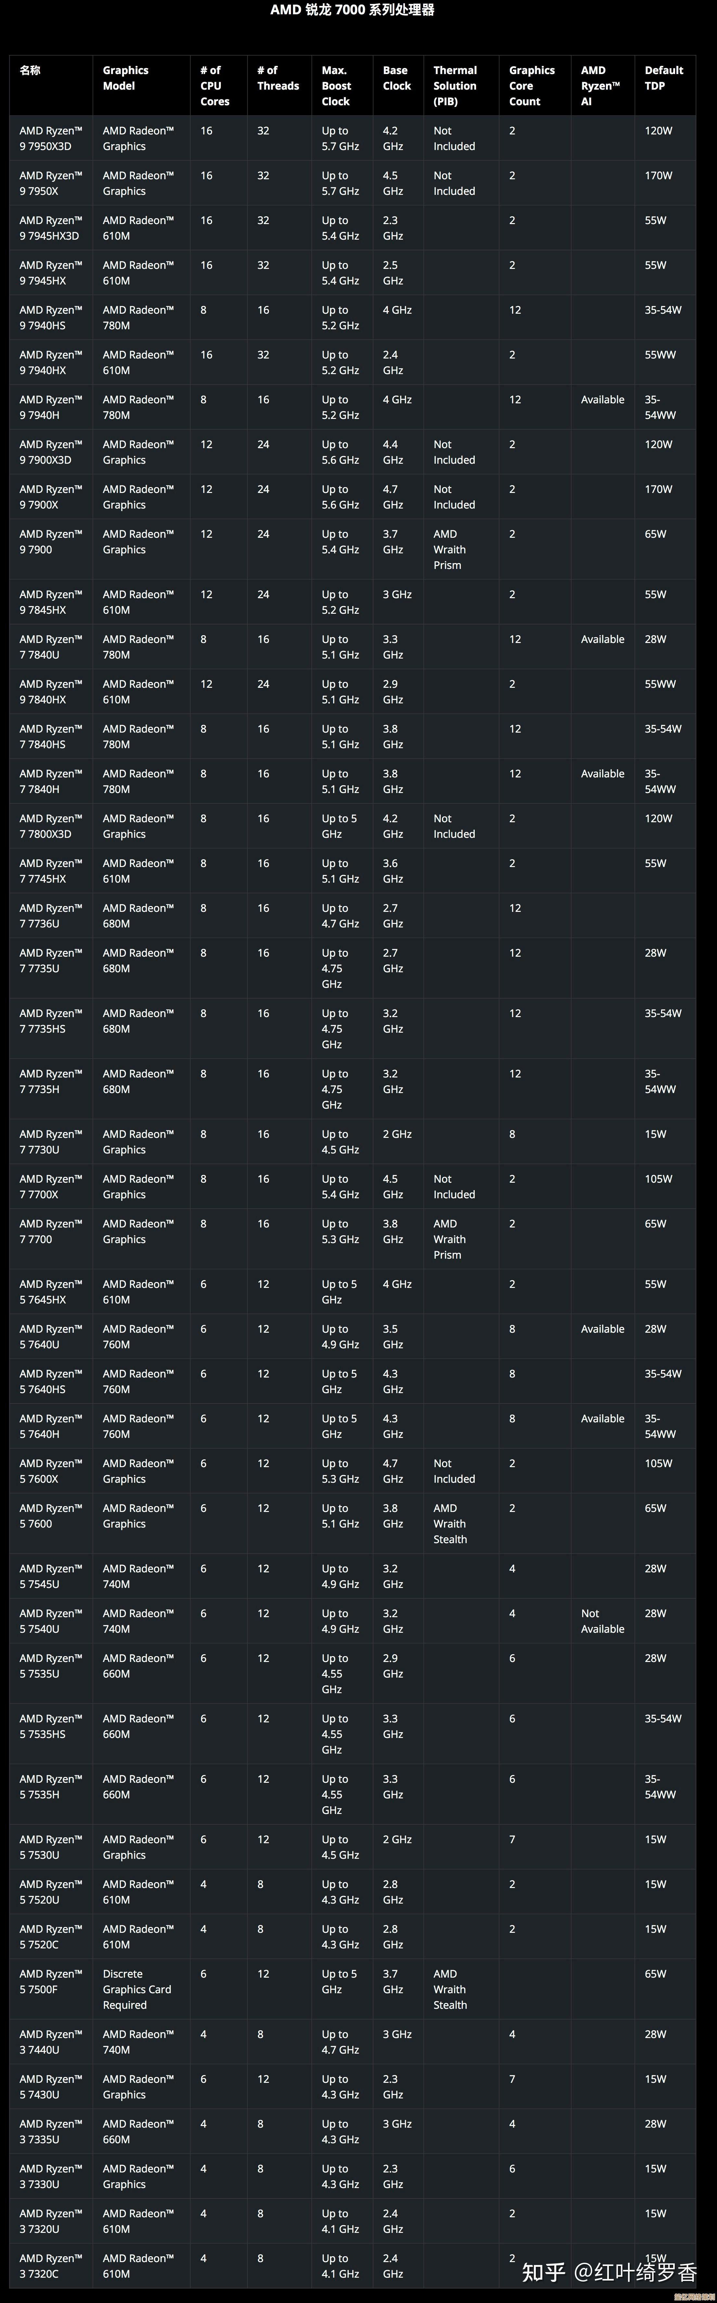Click Not Available in the Ryzen 5 7540U row
Image resolution: width=717 pixels, height=2303 pixels.
602,1621
